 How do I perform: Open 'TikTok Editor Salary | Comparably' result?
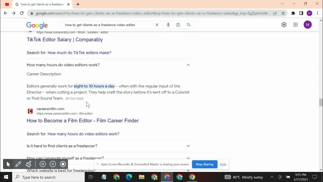click(x=65, y=39)
